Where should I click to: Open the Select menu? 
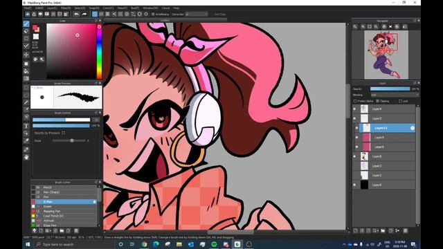(80, 8)
